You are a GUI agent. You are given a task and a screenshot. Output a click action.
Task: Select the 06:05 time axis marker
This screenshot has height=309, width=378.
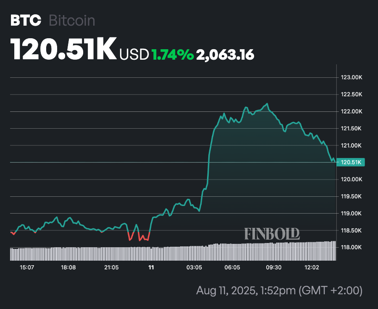[232, 267]
